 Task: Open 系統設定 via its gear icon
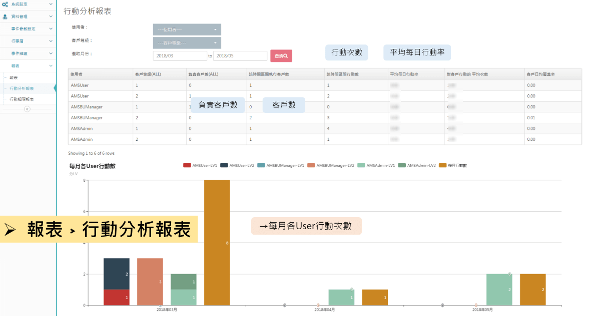point(5,4)
